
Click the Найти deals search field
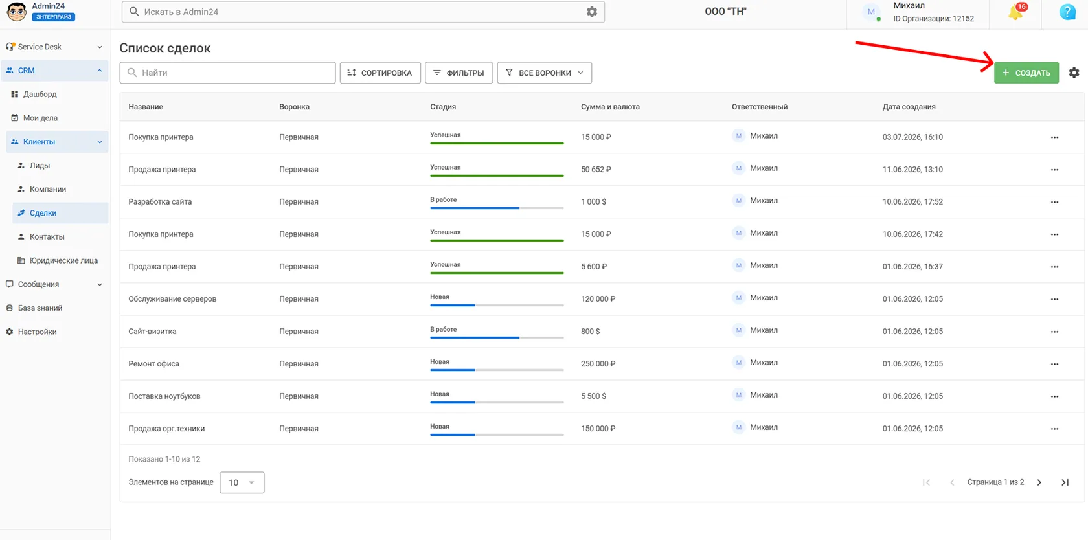click(227, 73)
